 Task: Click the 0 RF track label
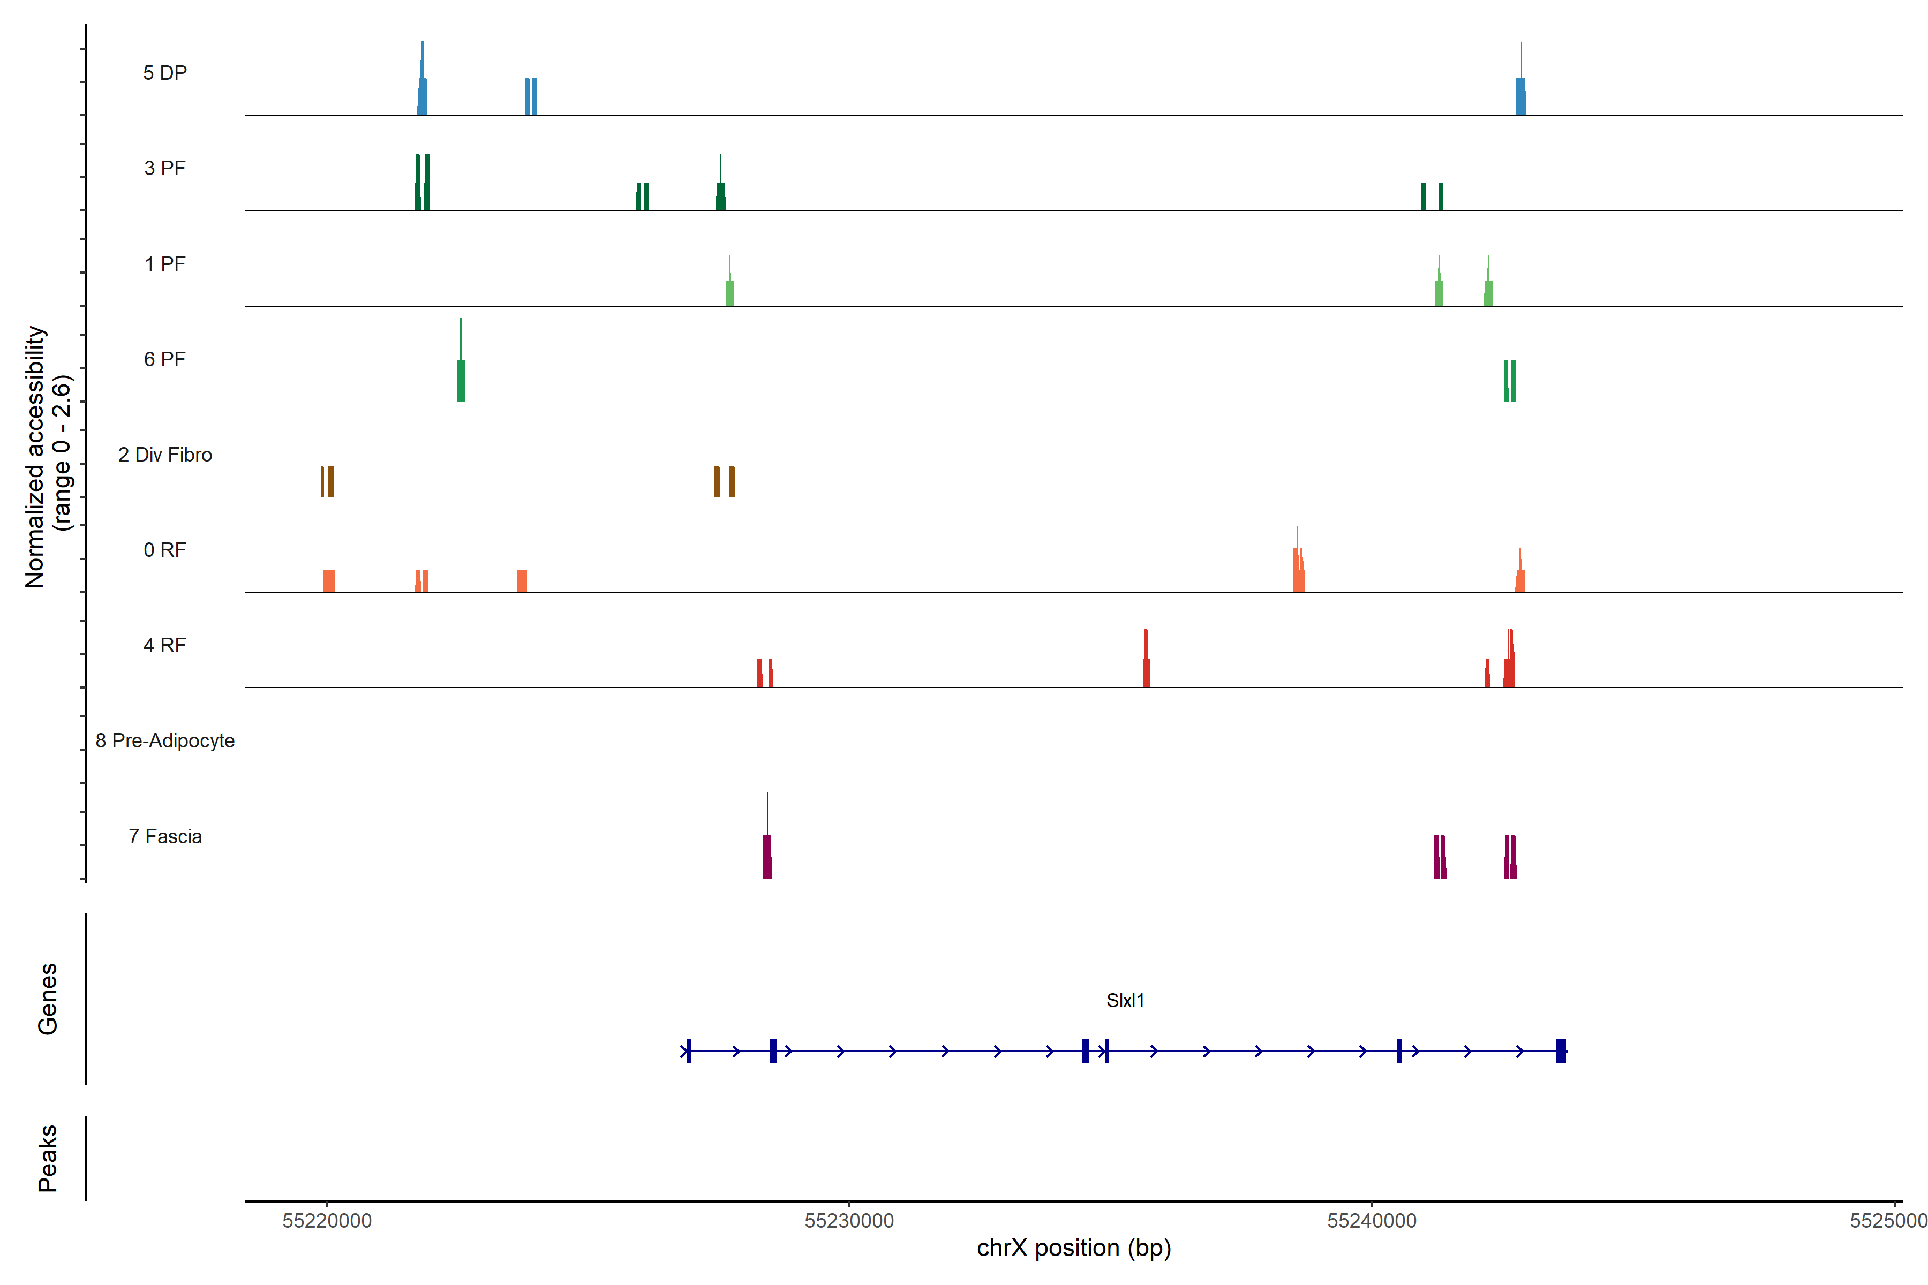point(165,550)
